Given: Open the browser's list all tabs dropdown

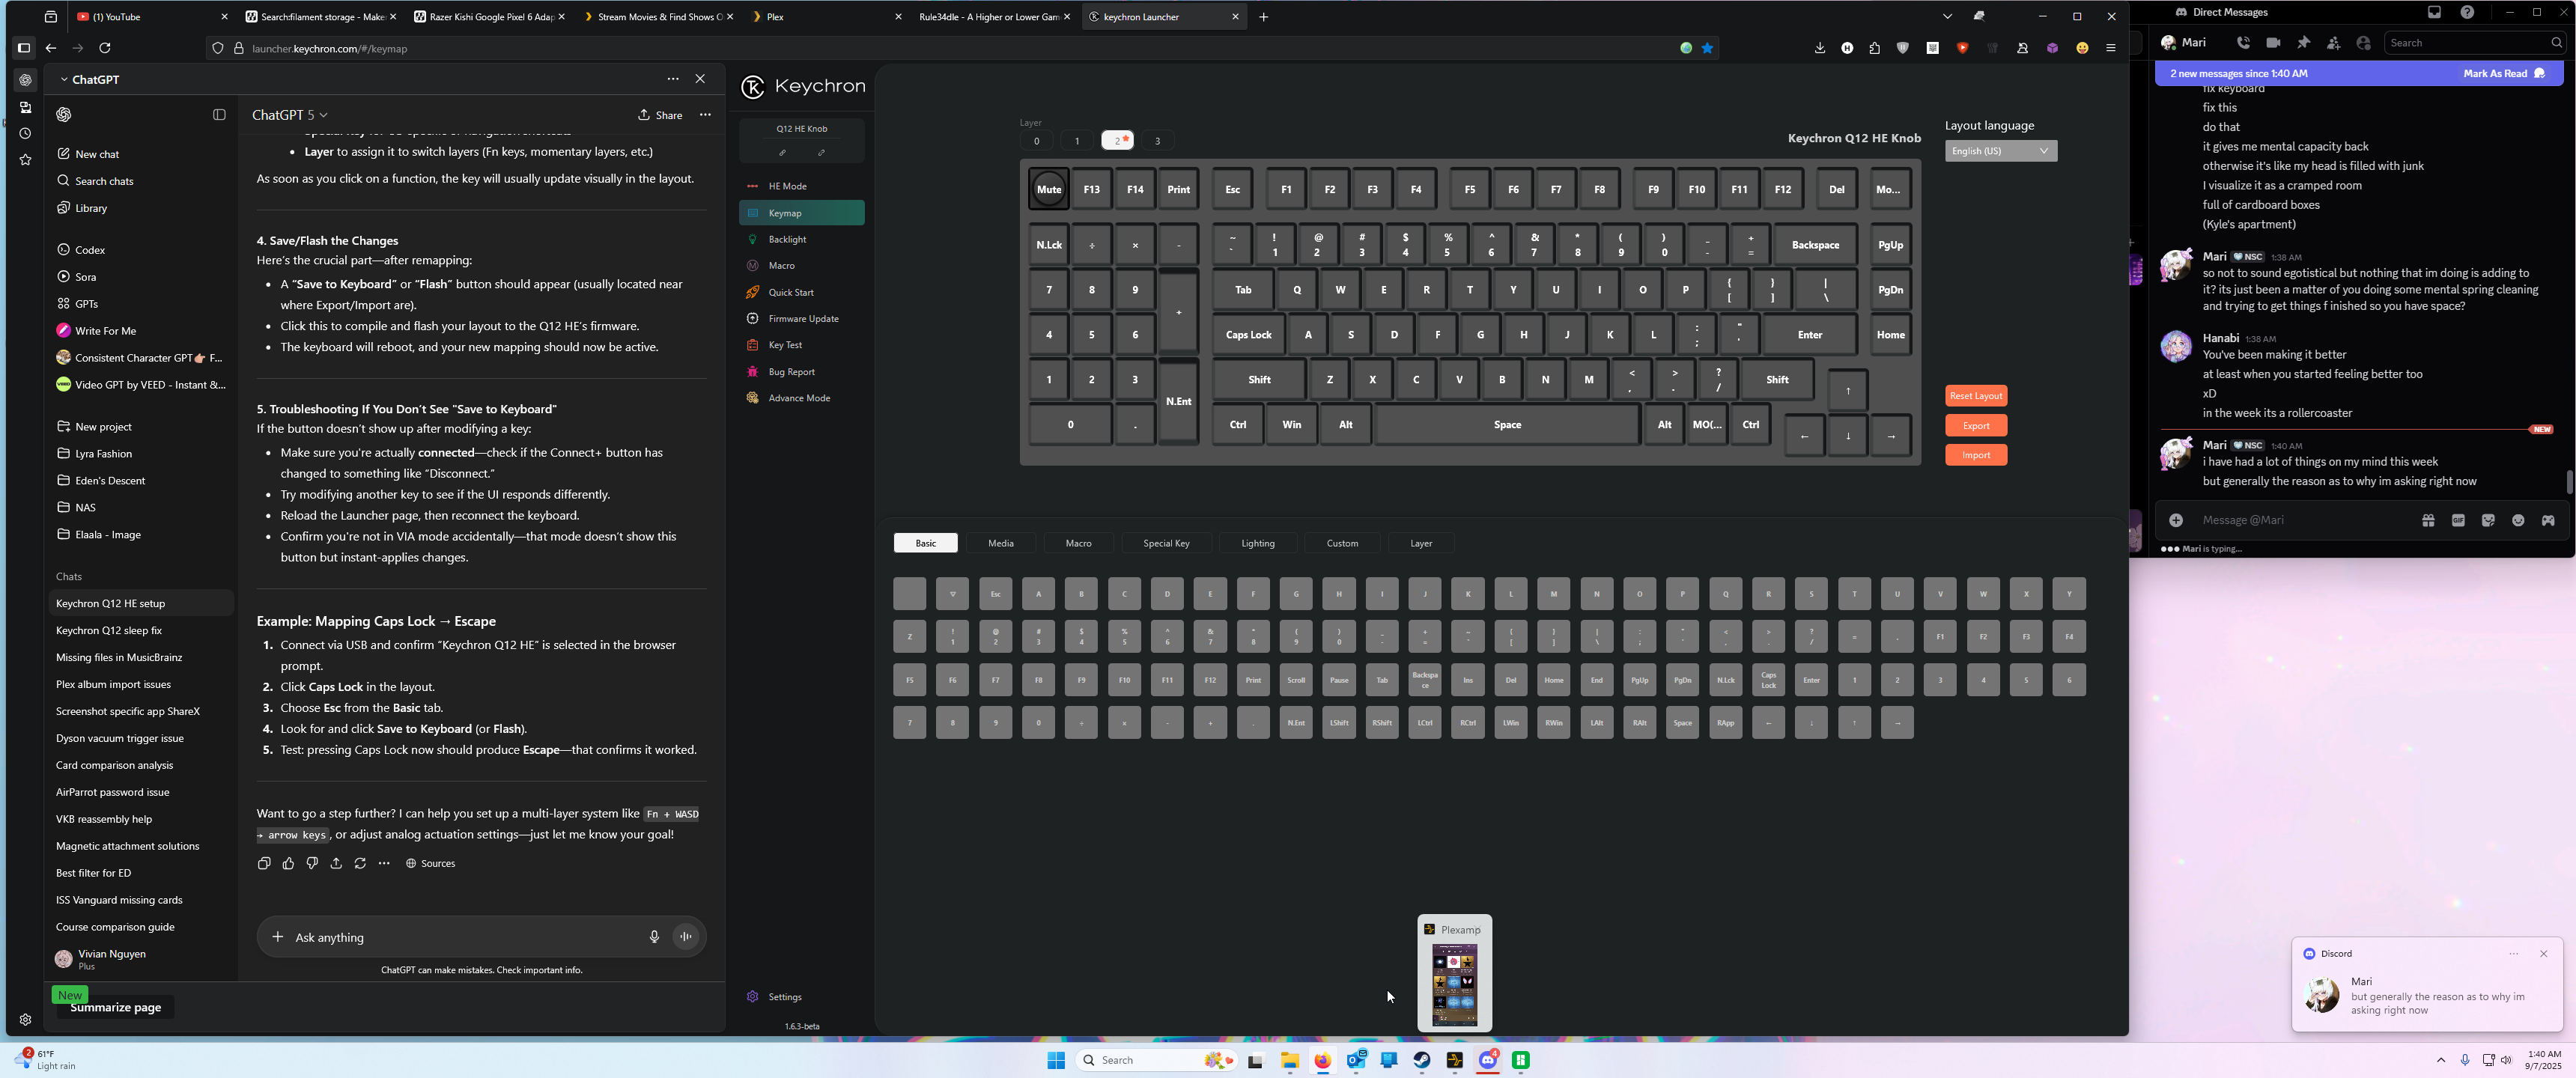Looking at the screenshot, I should [1947, 17].
